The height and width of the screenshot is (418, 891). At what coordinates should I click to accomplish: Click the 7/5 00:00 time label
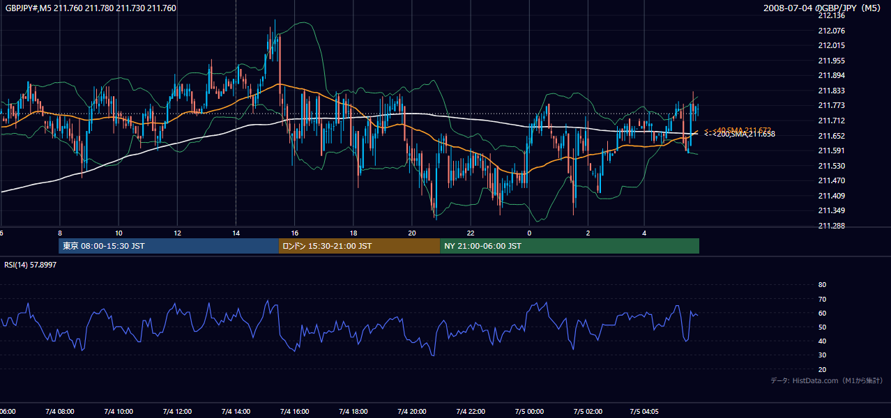(x=529, y=412)
